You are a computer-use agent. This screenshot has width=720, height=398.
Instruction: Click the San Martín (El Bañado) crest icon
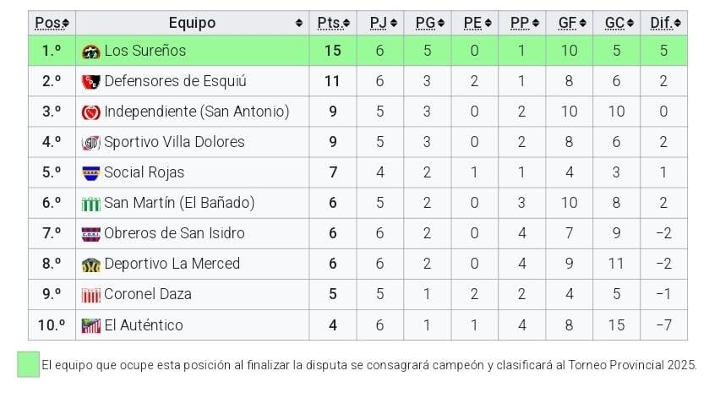click(90, 204)
